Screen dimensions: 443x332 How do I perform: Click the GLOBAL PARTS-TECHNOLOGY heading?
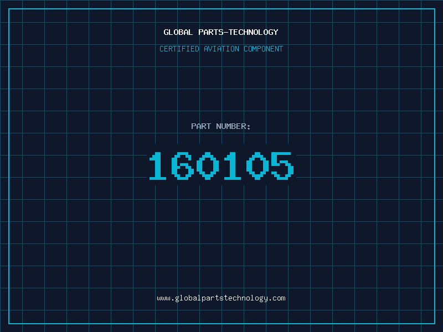[x=221, y=32]
